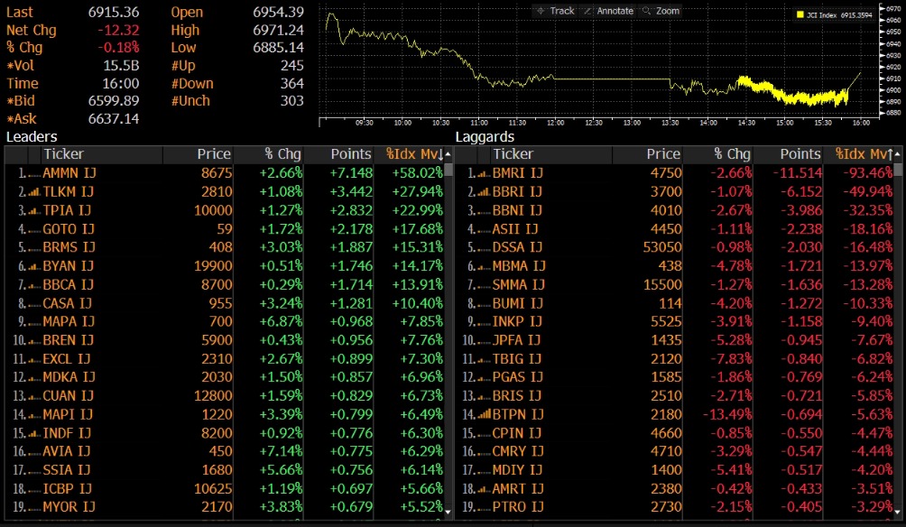Click the Laggards table scroll-down arrow
The height and width of the screenshot is (527, 906).
[x=897, y=512]
